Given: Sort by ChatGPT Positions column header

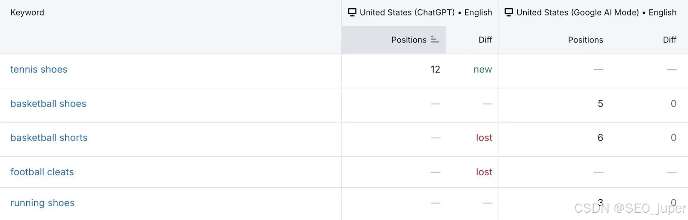Looking at the screenshot, I should click(x=408, y=40).
